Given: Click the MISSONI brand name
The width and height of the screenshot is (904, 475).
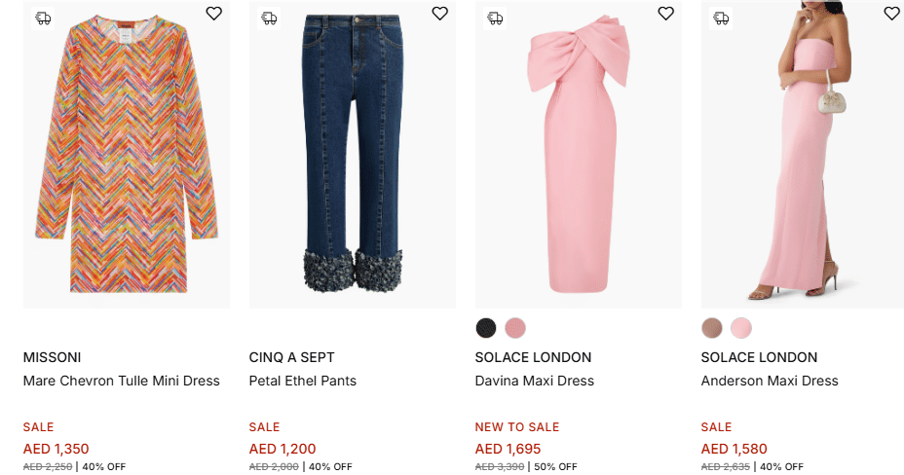Looking at the screenshot, I should pyautogui.click(x=53, y=357).
